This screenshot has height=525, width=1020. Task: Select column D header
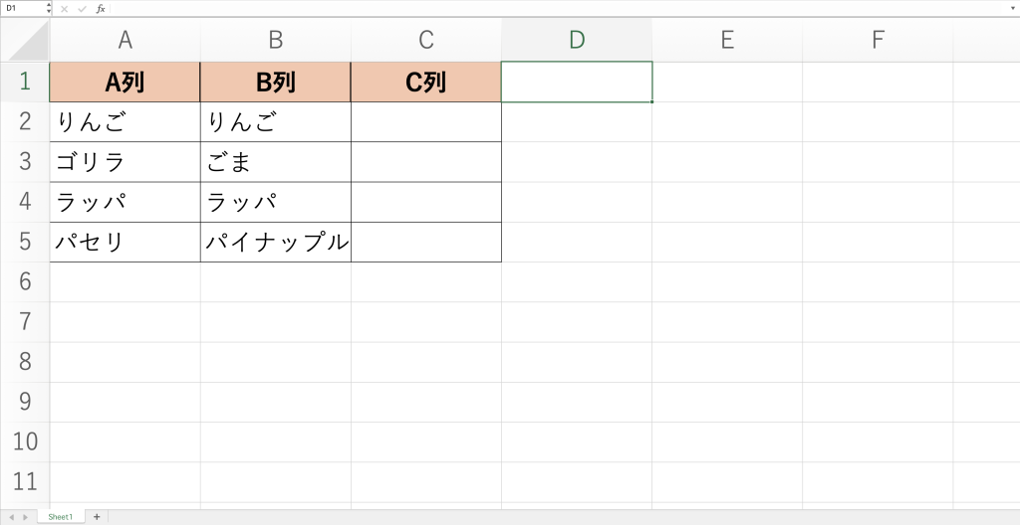(x=577, y=40)
